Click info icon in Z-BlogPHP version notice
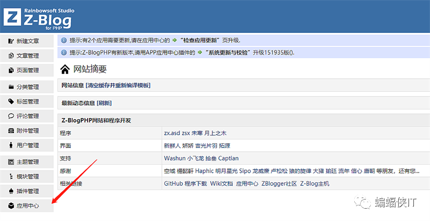This screenshot has height=221, width=430. coord(63,53)
